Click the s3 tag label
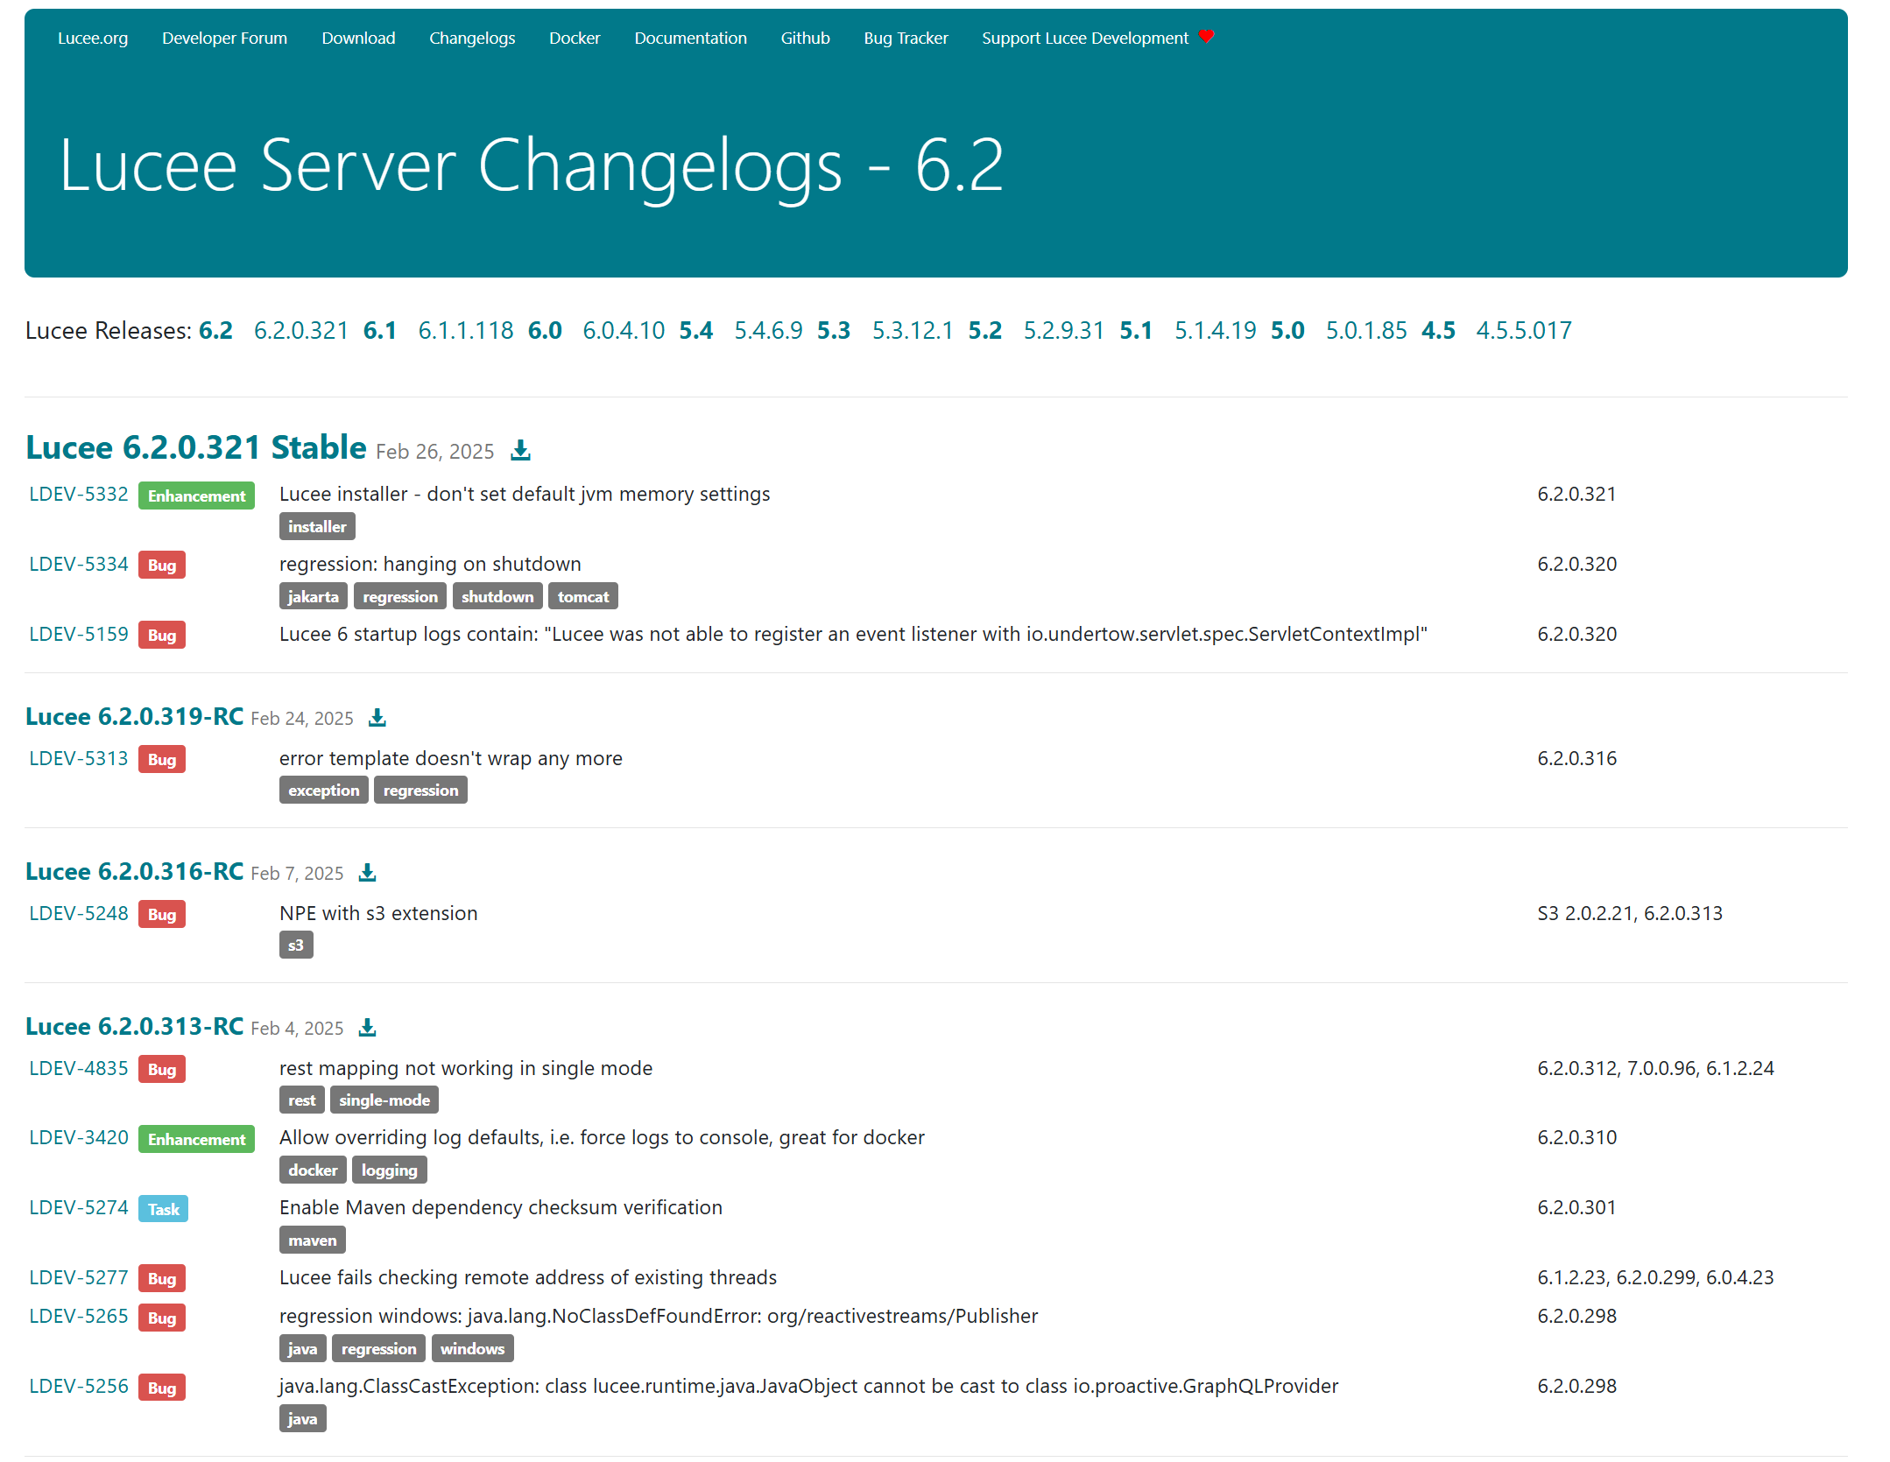This screenshot has height=1462, width=1890. 296,945
